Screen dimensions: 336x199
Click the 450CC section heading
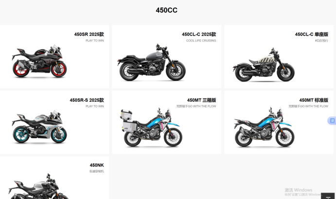[x=166, y=10]
